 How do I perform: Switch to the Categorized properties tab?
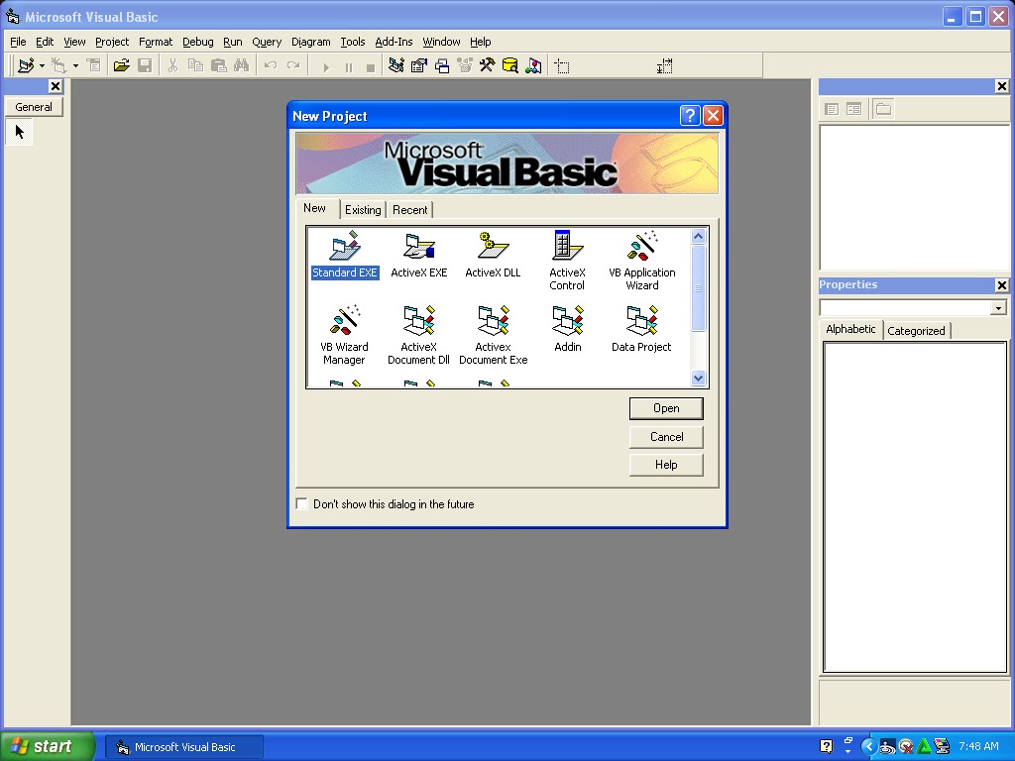[916, 331]
